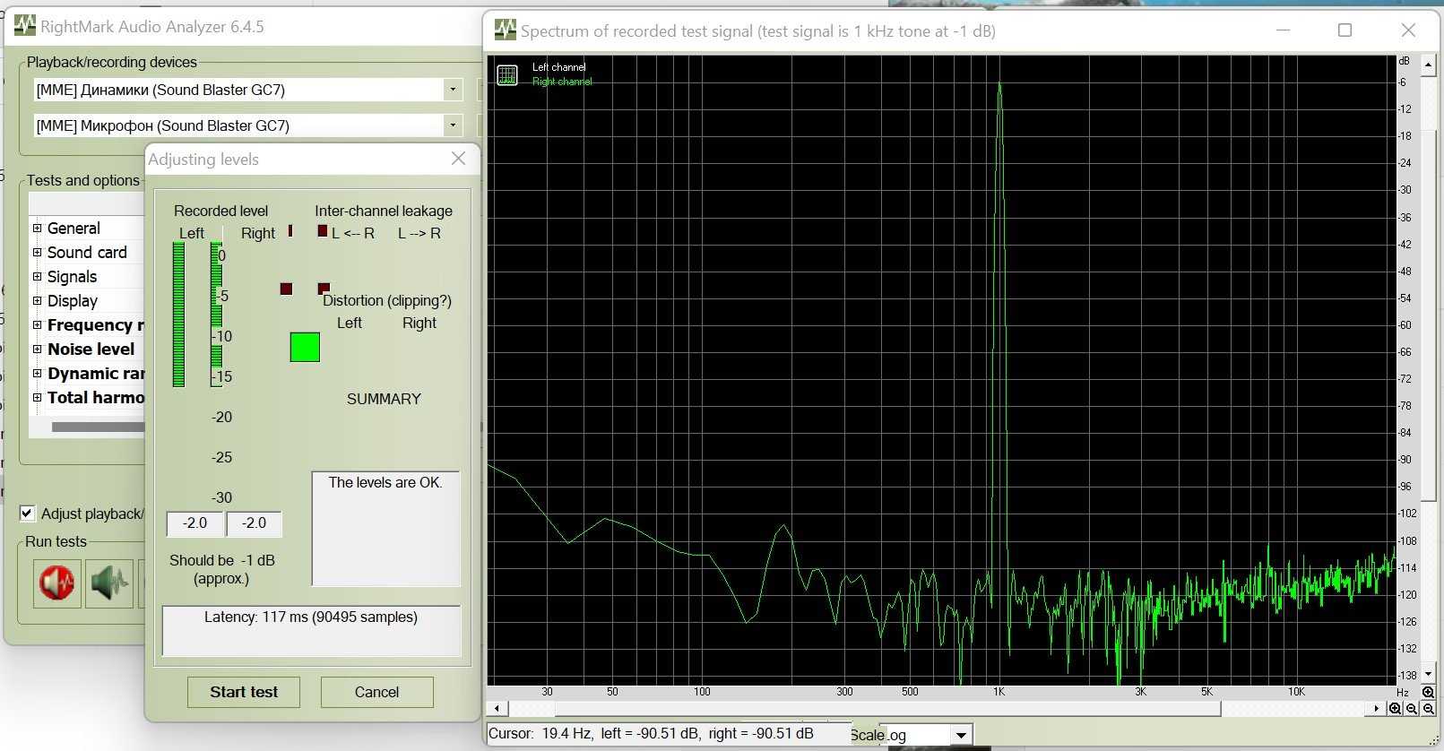Click Cancel in Adjusting levels dialog
The height and width of the screenshot is (751, 1444).
376,692
